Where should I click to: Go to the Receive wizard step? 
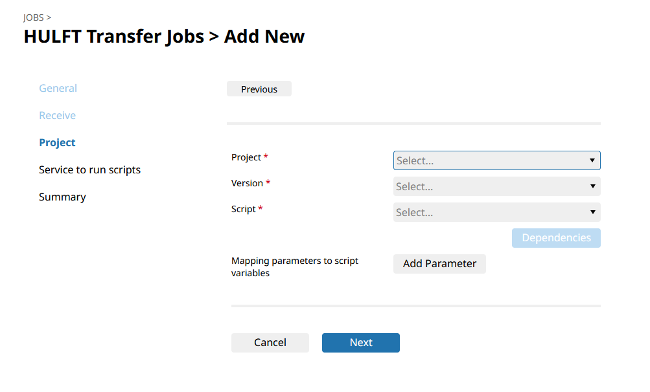click(57, 116)
